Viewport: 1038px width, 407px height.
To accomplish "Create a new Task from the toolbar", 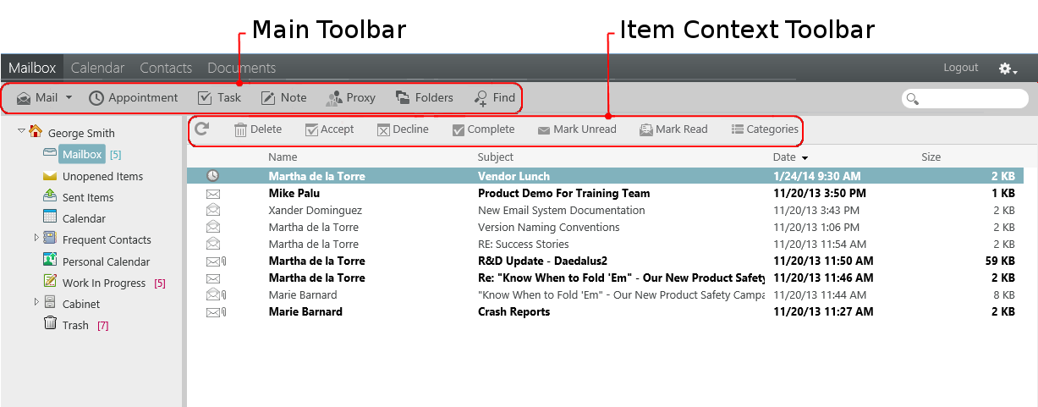I will [219, 98].
